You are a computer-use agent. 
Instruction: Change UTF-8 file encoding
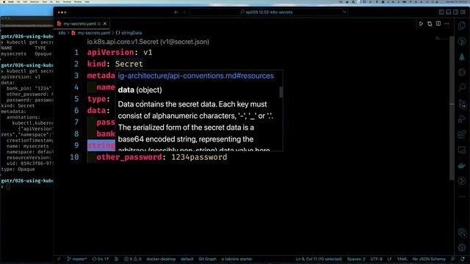[x=376, y=259]
